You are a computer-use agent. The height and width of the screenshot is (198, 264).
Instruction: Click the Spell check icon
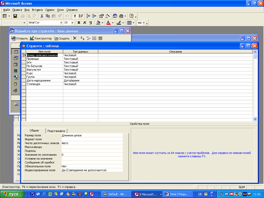[35, 16]
